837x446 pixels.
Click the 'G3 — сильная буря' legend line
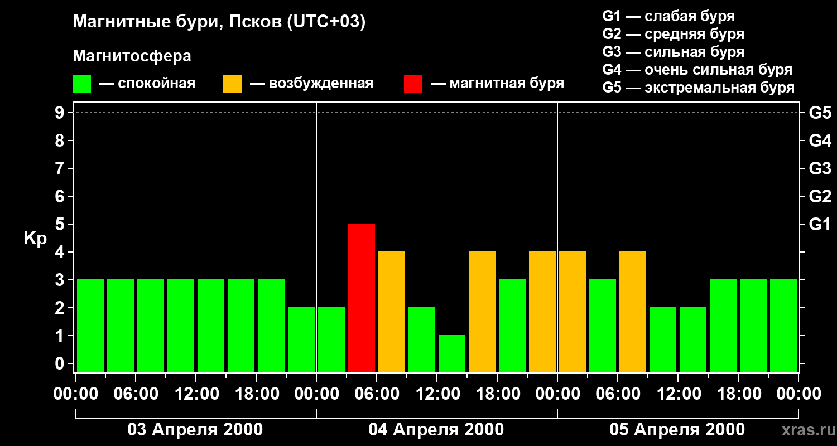pos(674,52)
